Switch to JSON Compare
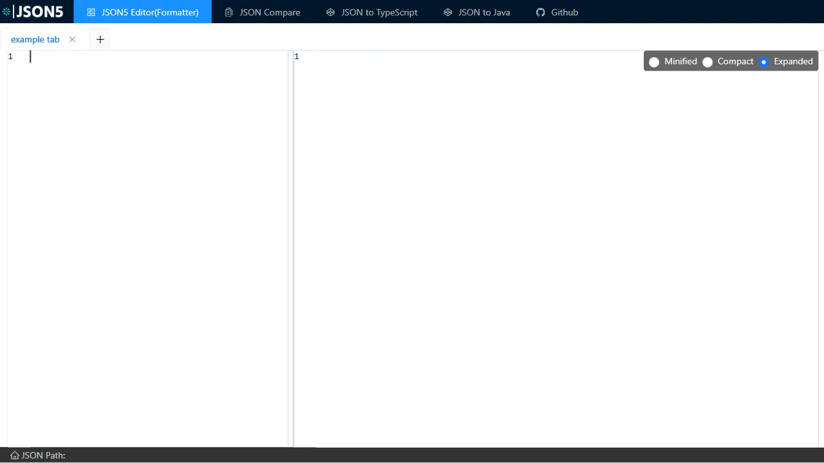Viewport: 824px width, 463px height. [x=263, y=12]
